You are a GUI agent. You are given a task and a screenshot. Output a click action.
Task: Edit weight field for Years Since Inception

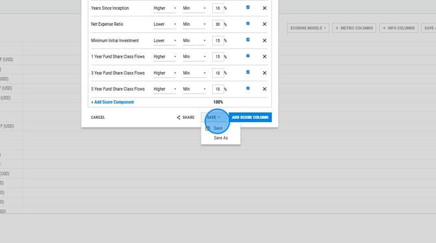218,8
